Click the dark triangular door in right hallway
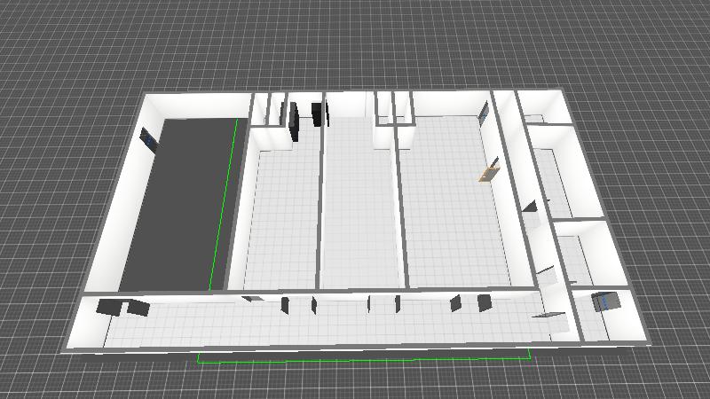710x399 pixels. 532,207
